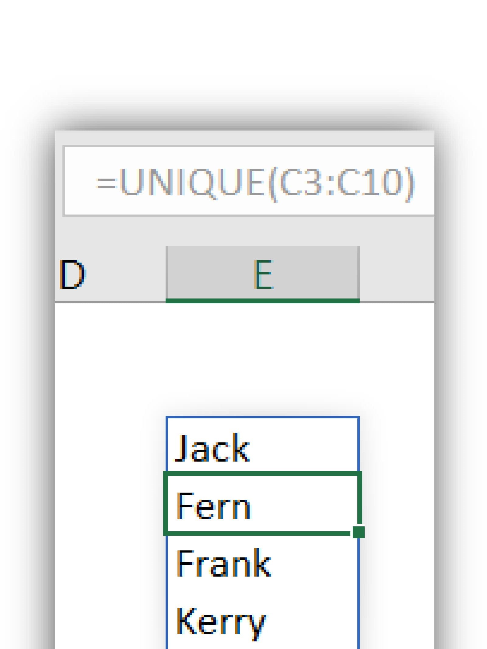Select the column D cell left of Frank
The image size is (487, 649).
coord(110,563)
